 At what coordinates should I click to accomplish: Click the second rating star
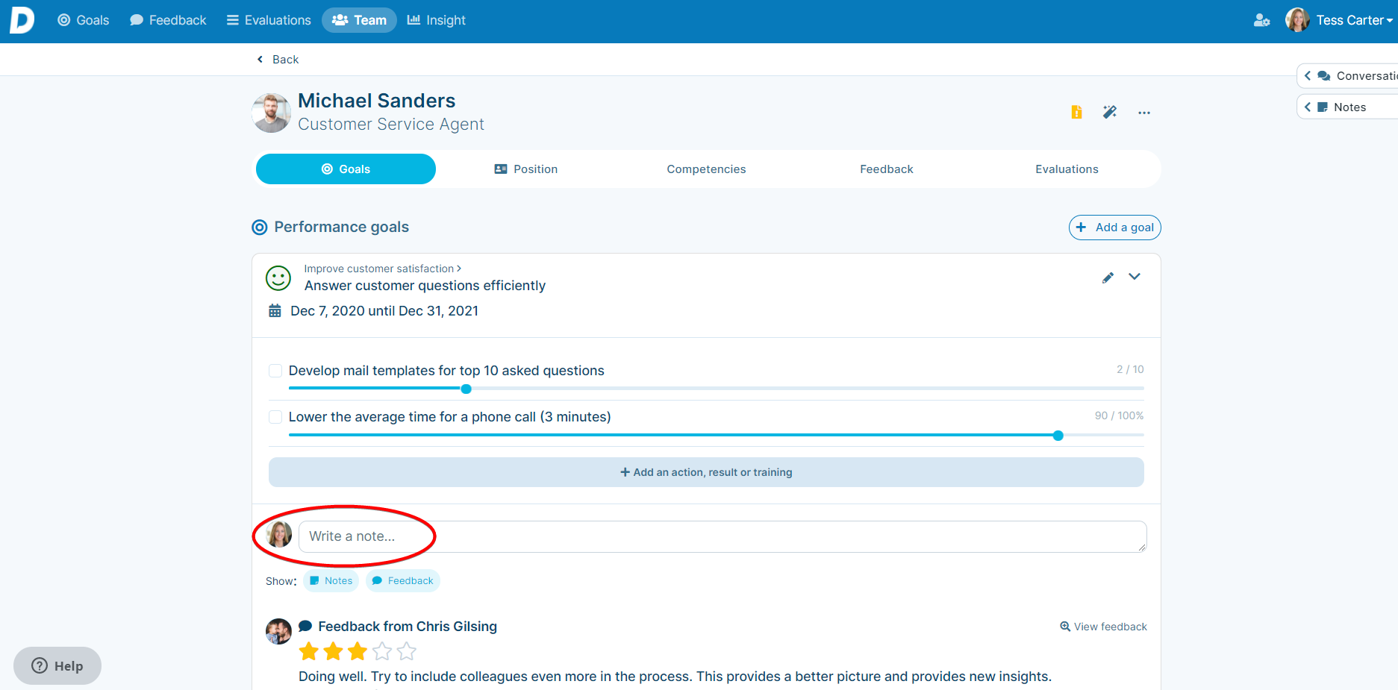(x=333, y=652)
